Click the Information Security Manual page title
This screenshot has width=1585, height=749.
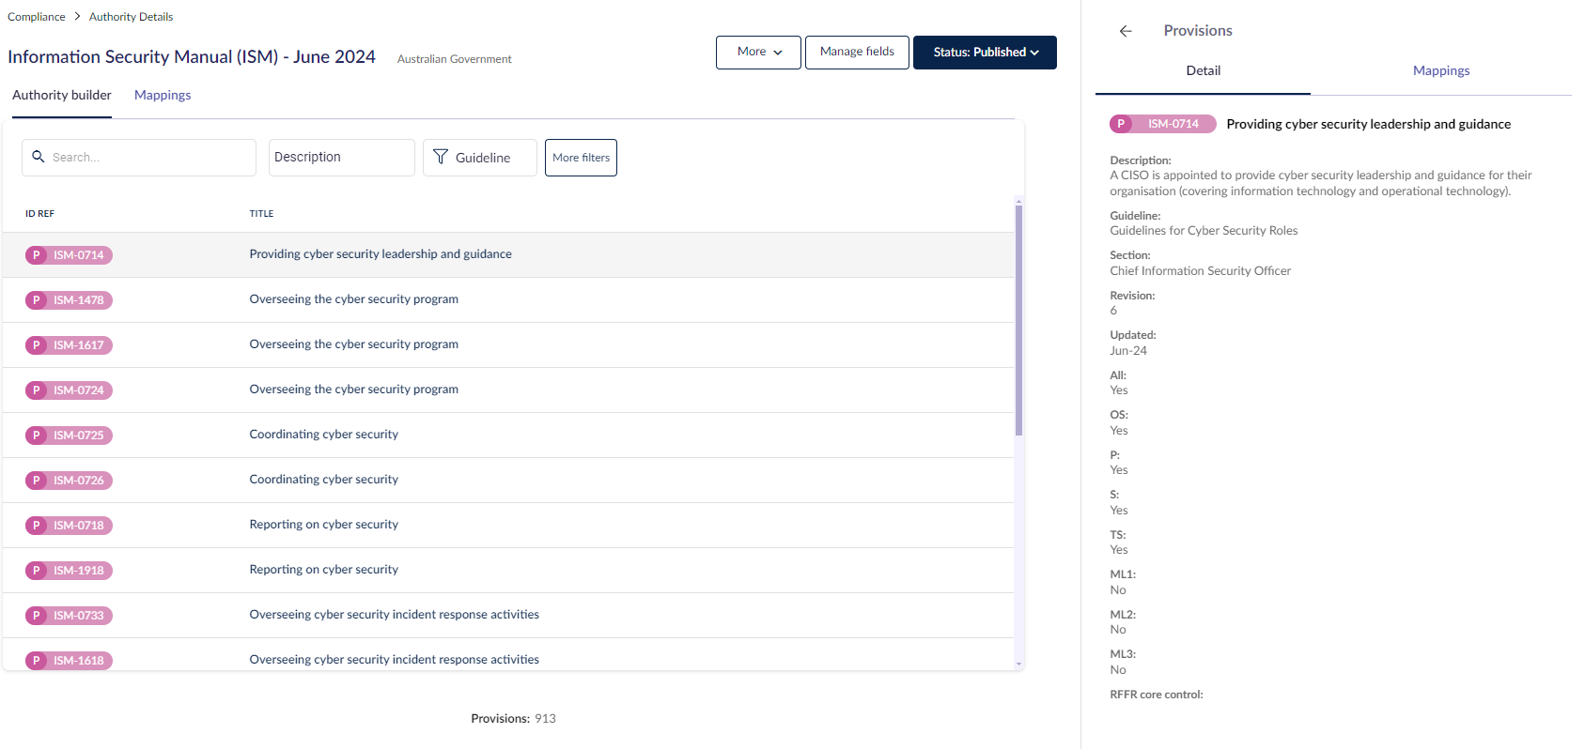[x=192, y=57]
